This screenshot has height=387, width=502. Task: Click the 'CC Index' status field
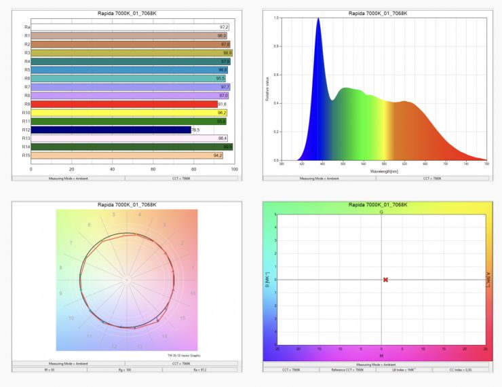click(459, 370)
